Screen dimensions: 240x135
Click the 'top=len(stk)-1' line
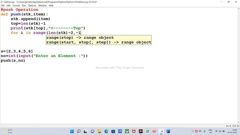[x=28, y=23]
